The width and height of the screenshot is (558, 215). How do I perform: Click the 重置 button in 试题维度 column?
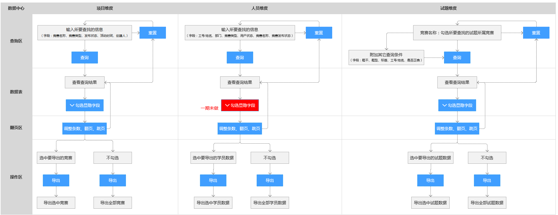[x=536, y=33]
